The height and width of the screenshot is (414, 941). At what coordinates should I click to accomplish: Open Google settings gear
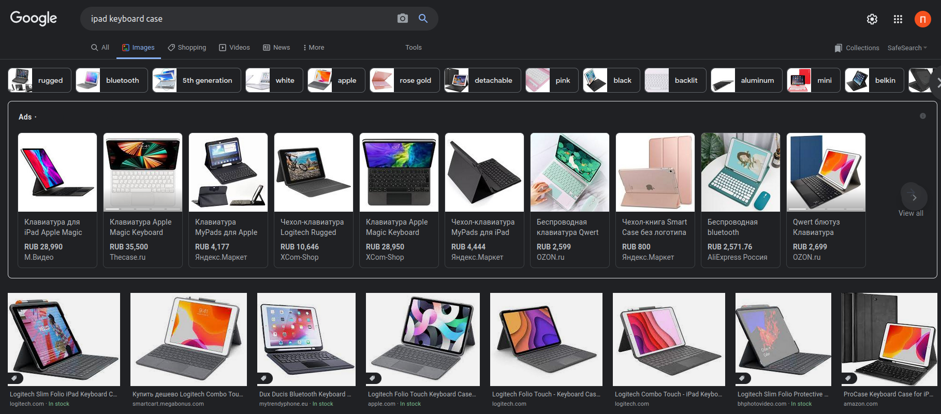pos(872,19)
